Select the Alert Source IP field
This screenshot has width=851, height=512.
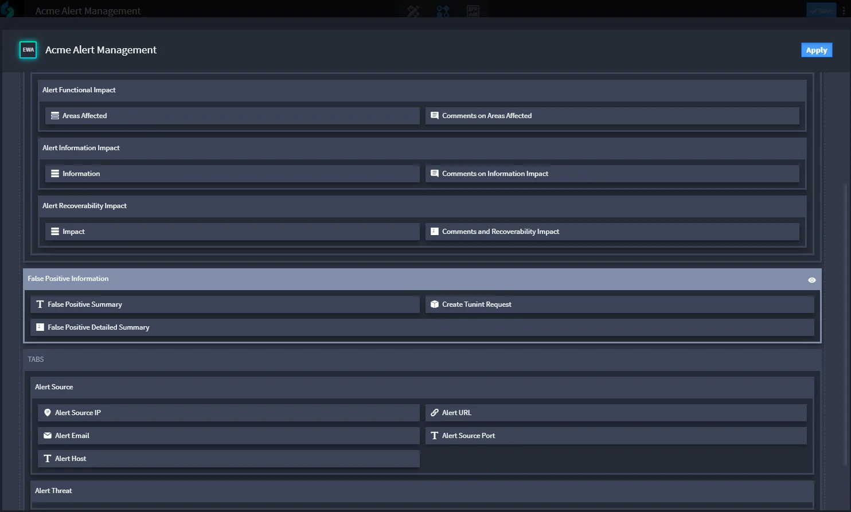pyautogui.click(x=229, y=413)
